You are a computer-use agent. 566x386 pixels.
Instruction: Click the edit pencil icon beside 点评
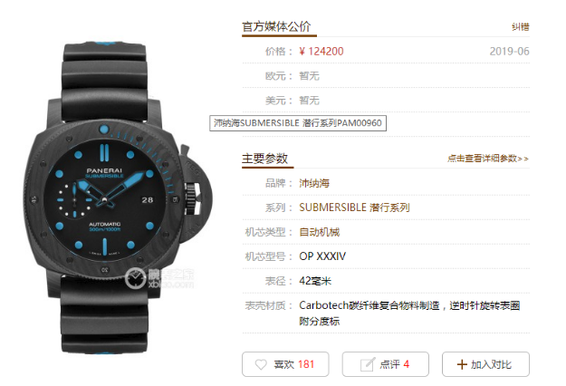pos(367,364)
